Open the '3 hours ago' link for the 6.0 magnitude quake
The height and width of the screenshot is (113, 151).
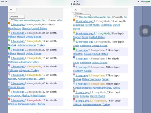(x=18, y=100)
